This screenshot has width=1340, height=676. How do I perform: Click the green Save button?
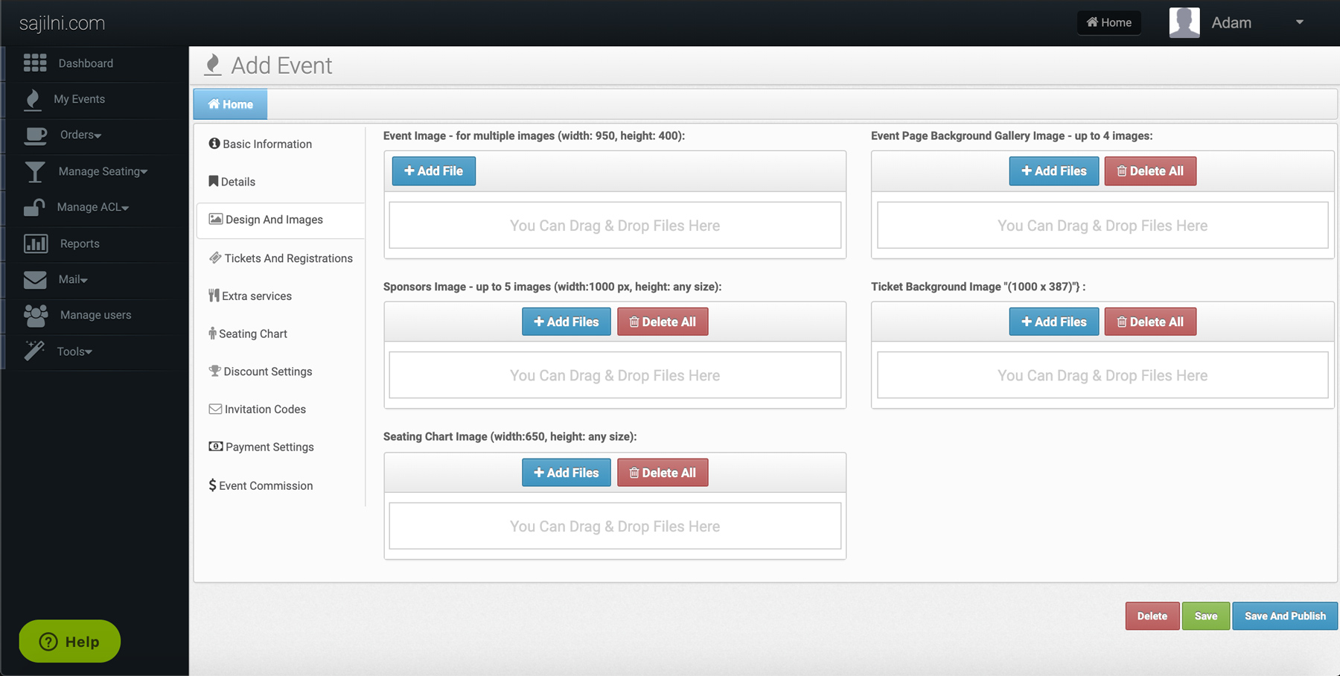coord(1206,616)
